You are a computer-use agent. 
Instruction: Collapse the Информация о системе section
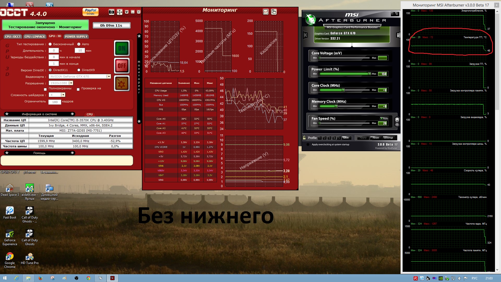(72, 114)
